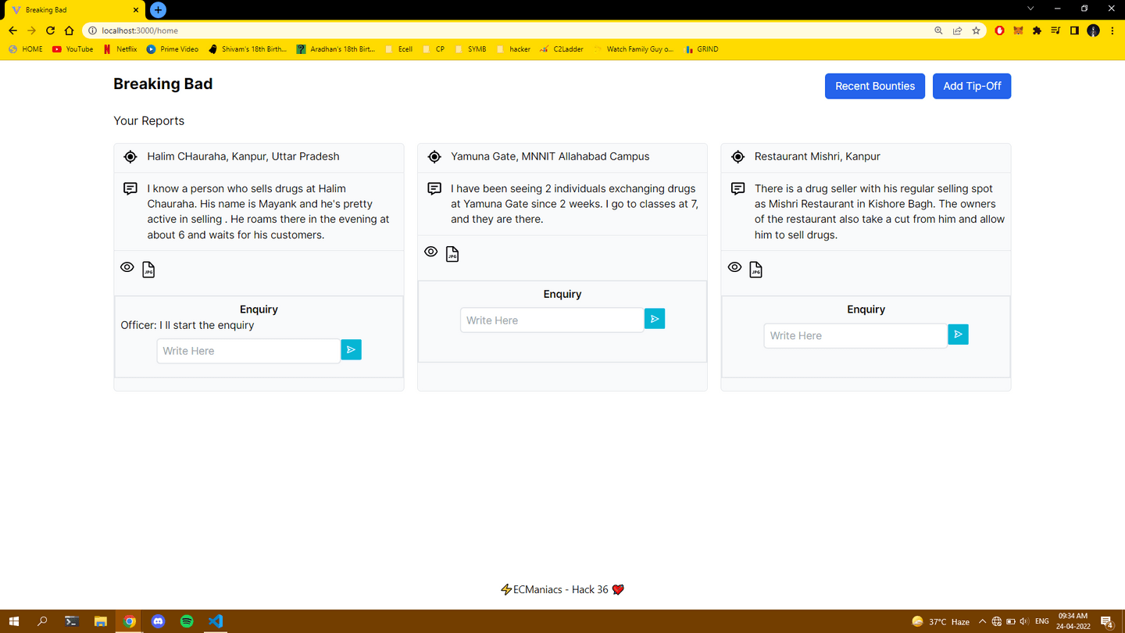
Task: Click 'Your Reports' heading
Action: coord(148,120)
